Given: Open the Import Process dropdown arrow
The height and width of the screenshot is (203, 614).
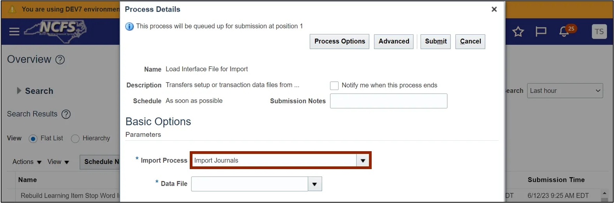Looking at the screenshot, I should [363, 161].
